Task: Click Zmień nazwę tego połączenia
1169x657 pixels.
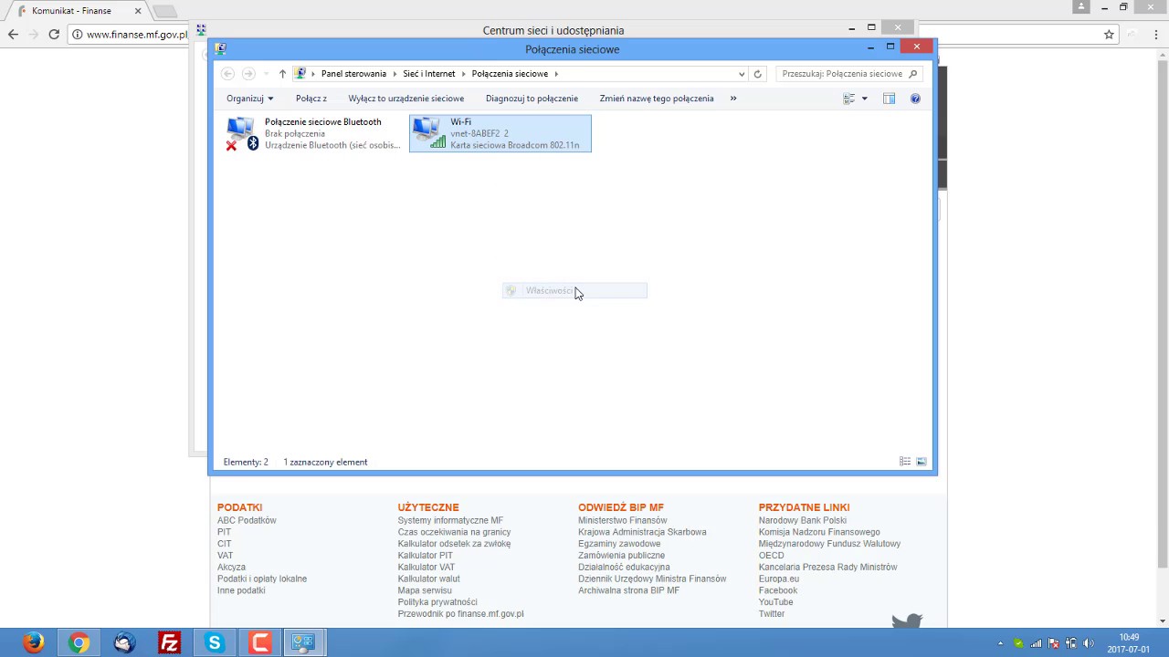Action: (657, 99)
